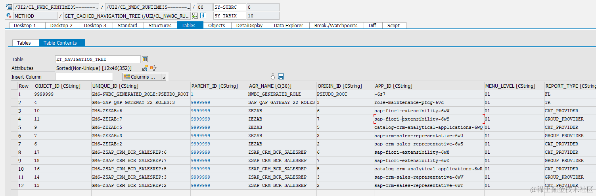
Task: Click the OBJECT_ID column header
Action: [x=62, y=86]
